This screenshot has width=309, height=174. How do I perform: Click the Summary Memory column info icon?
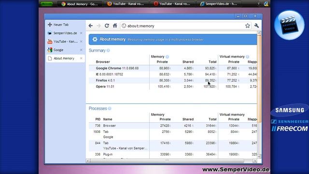point(167,57)
